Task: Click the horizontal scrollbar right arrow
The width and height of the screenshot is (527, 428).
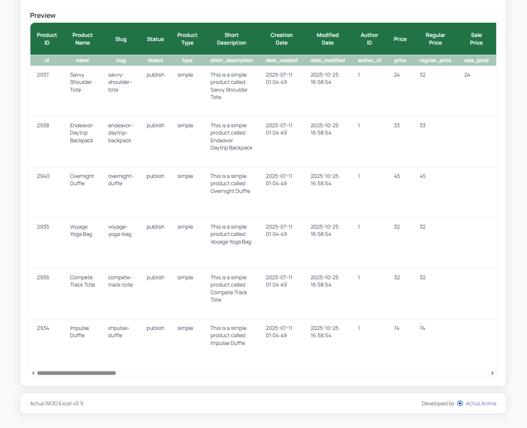Action: (493, 373)
